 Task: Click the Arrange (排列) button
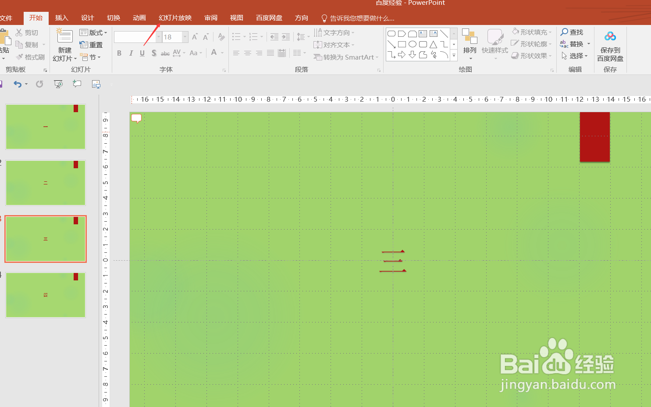coord(470,44)
